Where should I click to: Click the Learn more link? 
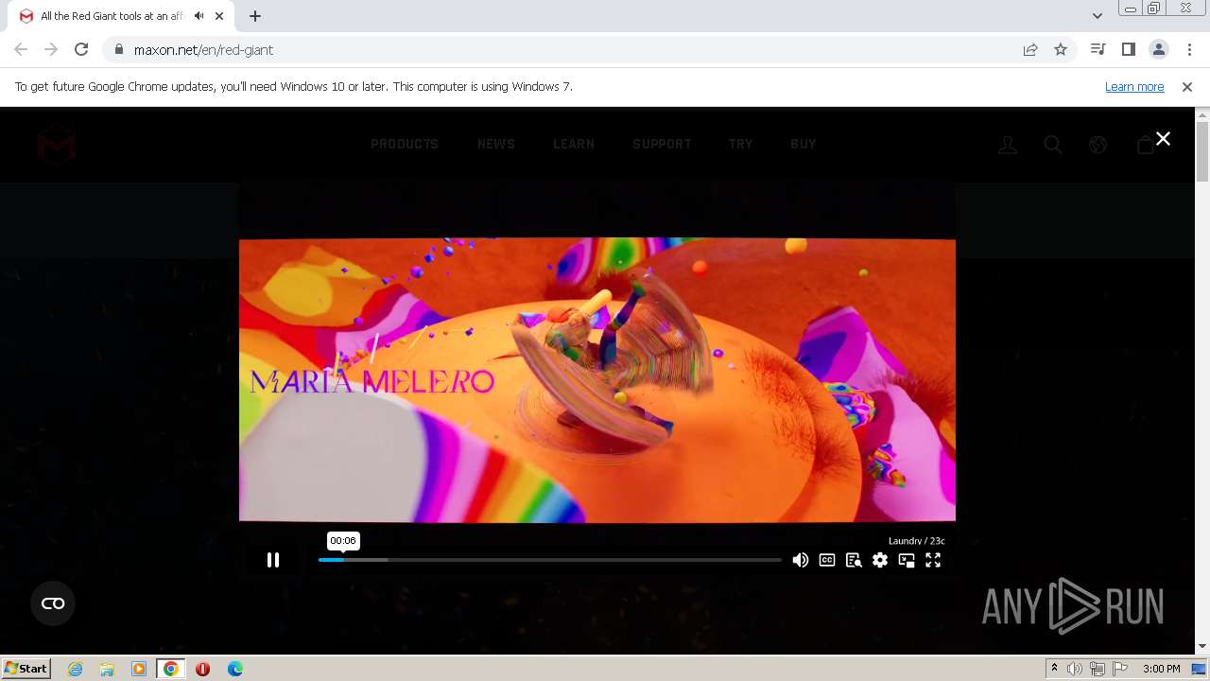point(1134,86)
